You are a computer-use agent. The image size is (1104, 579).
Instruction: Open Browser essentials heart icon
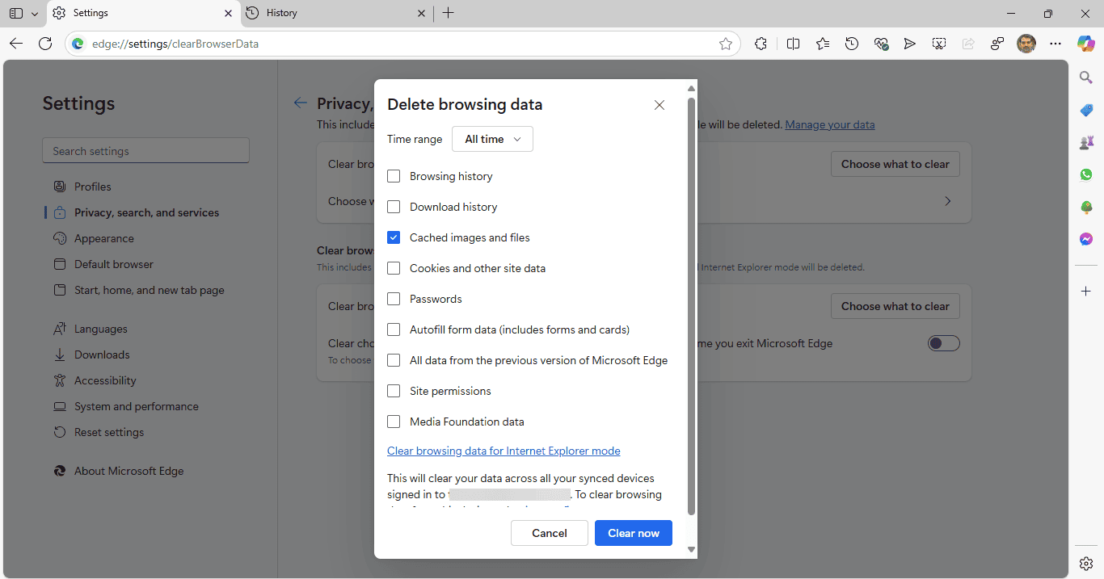881,44
